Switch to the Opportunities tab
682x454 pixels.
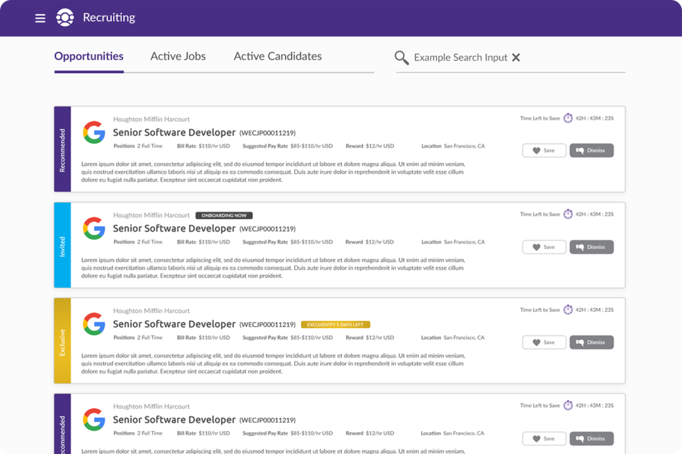pos(89,57)
